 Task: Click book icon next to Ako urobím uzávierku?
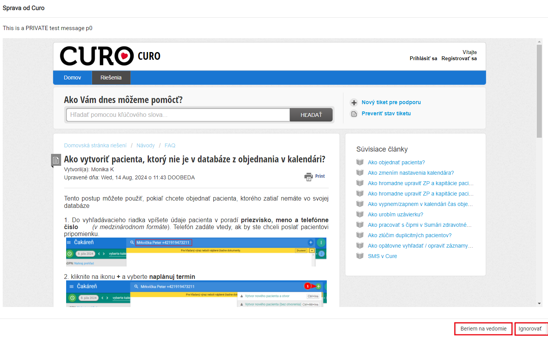tap(360, 214)
